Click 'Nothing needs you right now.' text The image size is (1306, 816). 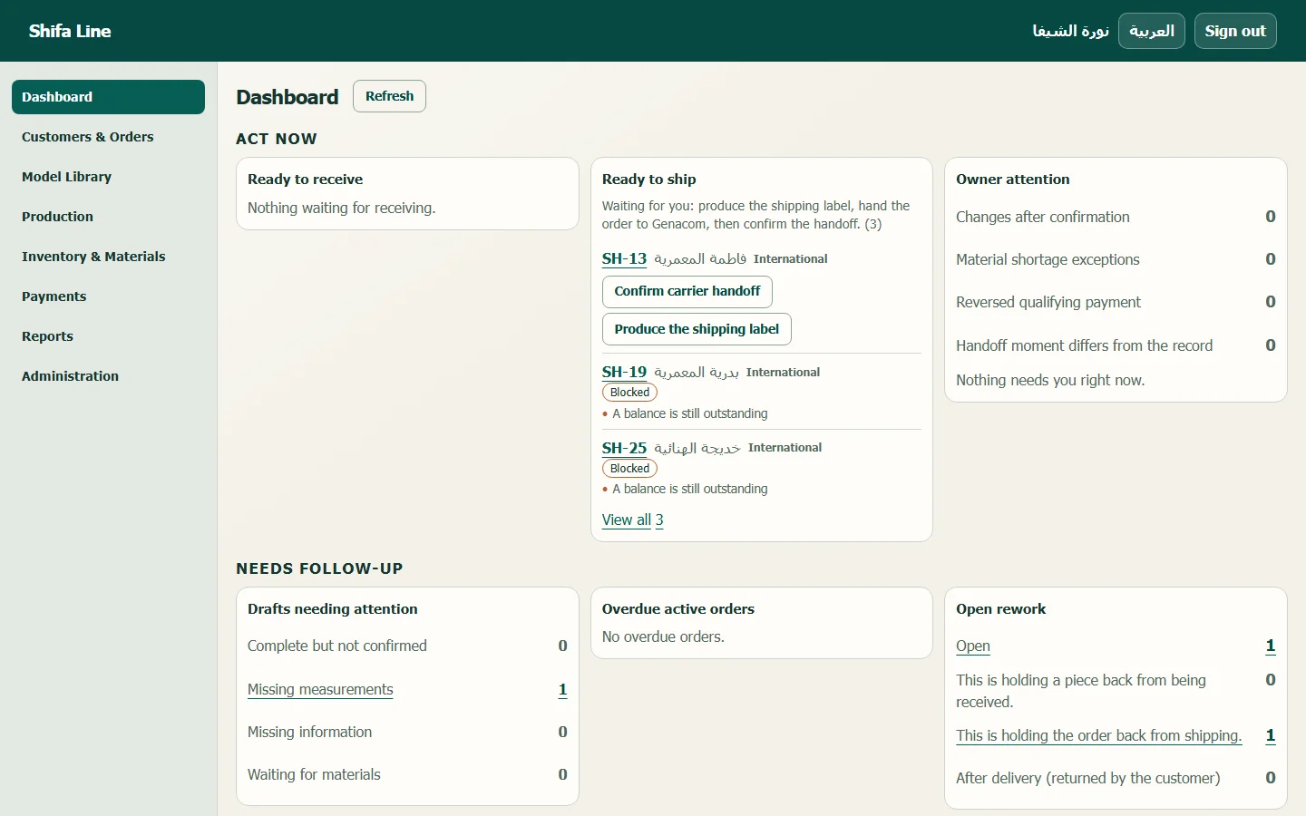coord(1050,380)
